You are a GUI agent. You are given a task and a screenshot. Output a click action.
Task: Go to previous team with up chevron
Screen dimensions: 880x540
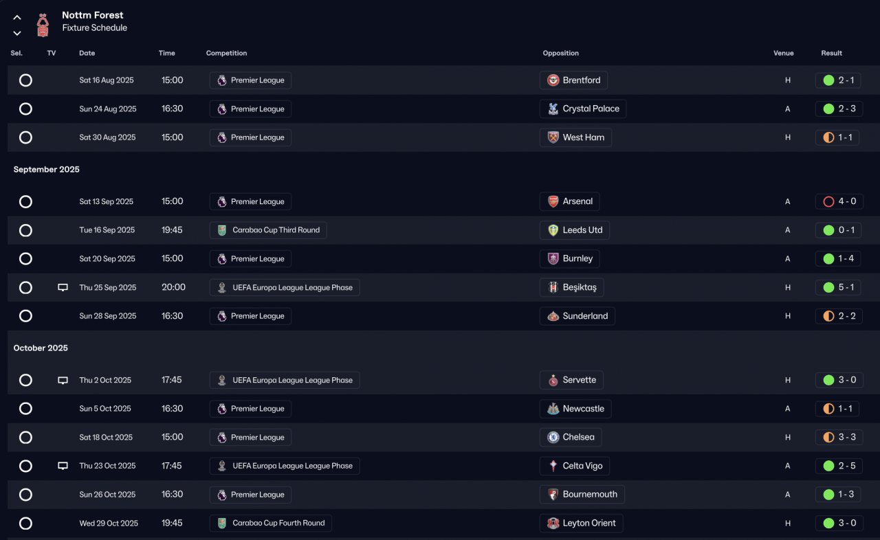17,18
